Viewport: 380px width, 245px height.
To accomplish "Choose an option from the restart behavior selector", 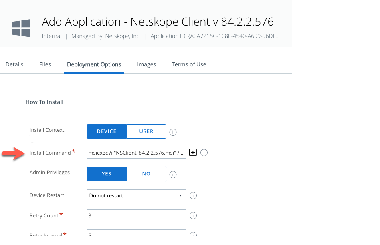I will tap(136, 195).
